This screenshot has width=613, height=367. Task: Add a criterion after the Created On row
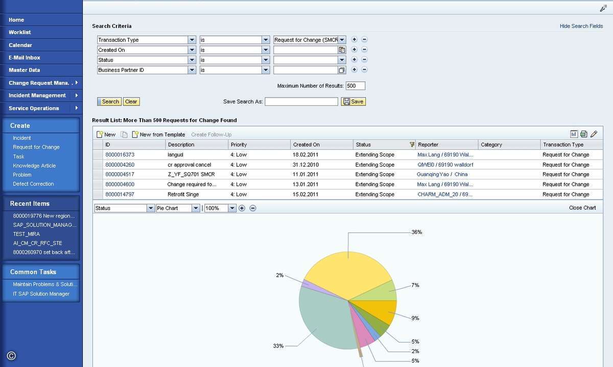[354, 49]
